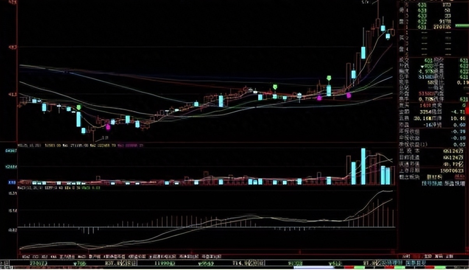This screenshot has width=469, height=270.
Task: Select the tallest cyan volume bar
Action: pos(363,166)
